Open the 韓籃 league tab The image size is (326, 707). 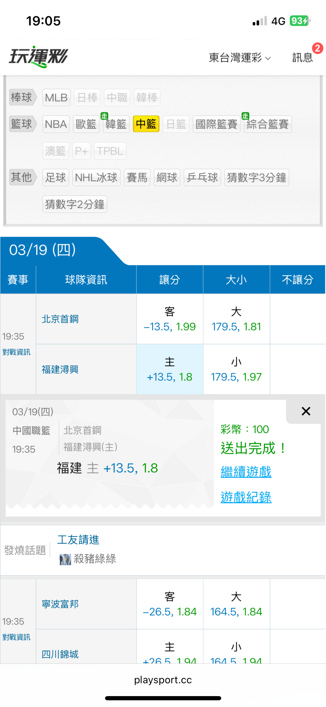click(x=116, y=124)
